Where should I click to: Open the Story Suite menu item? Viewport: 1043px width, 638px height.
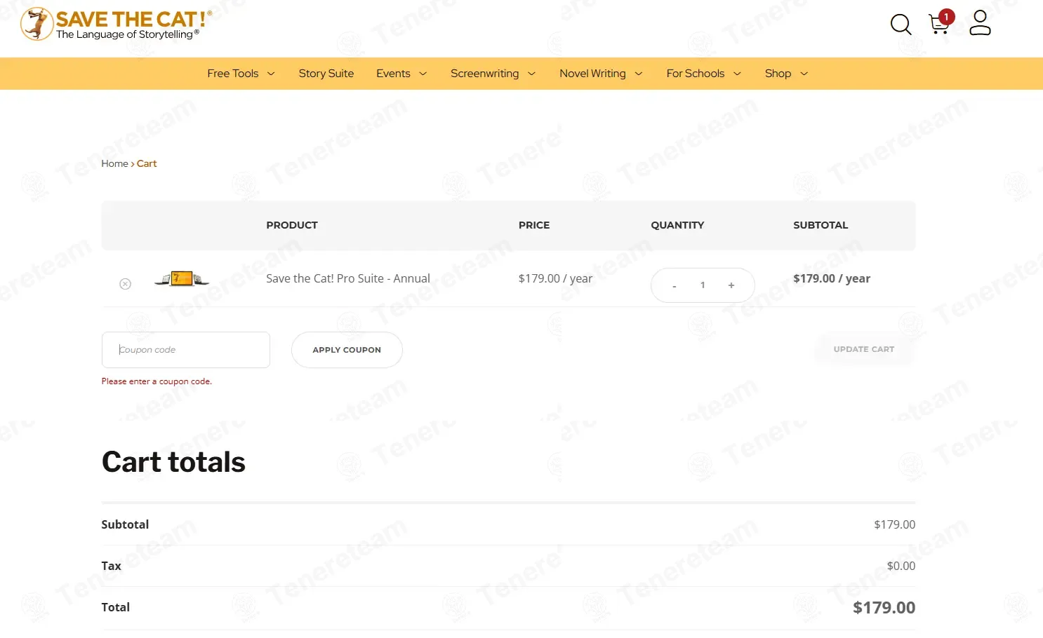pos(326,74)
